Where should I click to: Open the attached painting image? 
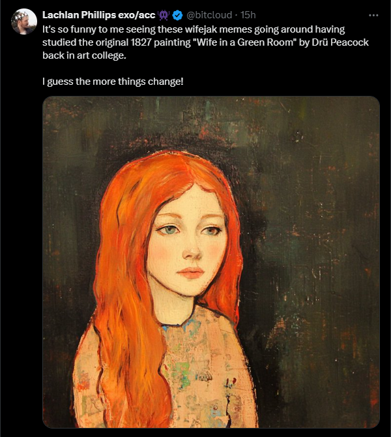211,262
